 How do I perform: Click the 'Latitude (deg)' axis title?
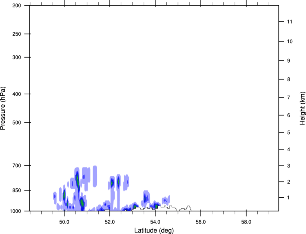pyautogui.click(x=154, y=230)
